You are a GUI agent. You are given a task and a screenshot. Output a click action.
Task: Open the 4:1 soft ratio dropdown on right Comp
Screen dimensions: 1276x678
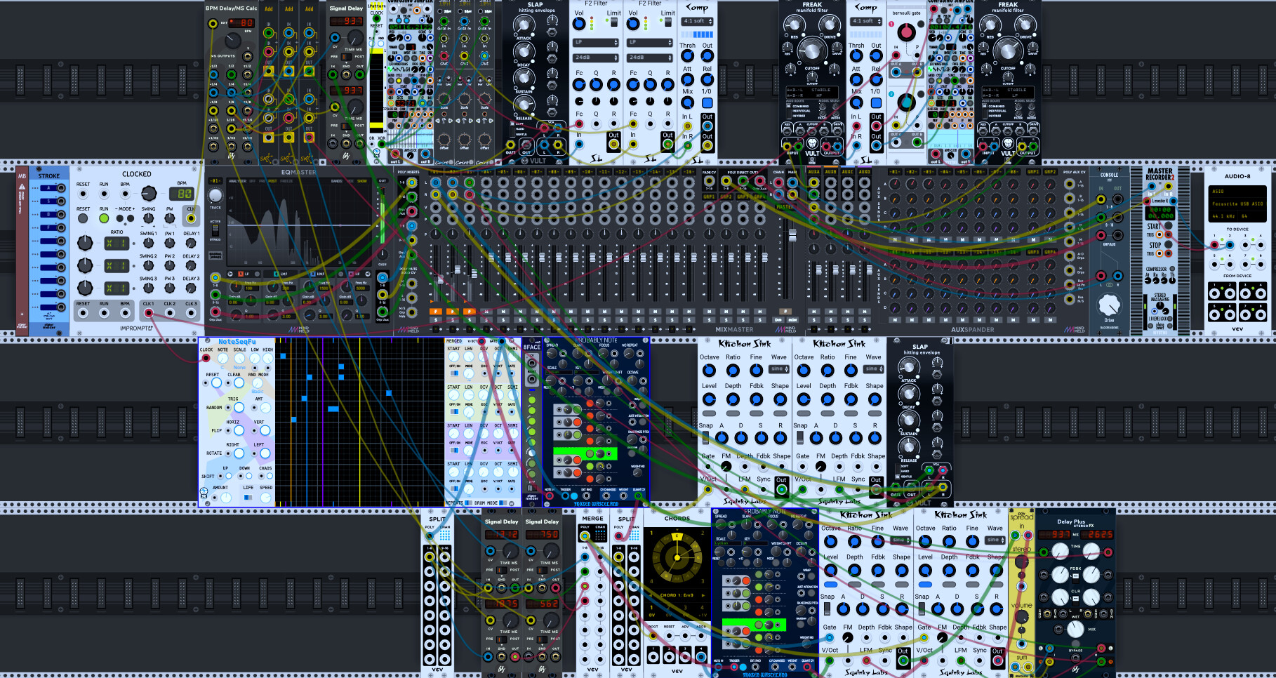click(867, 21)
